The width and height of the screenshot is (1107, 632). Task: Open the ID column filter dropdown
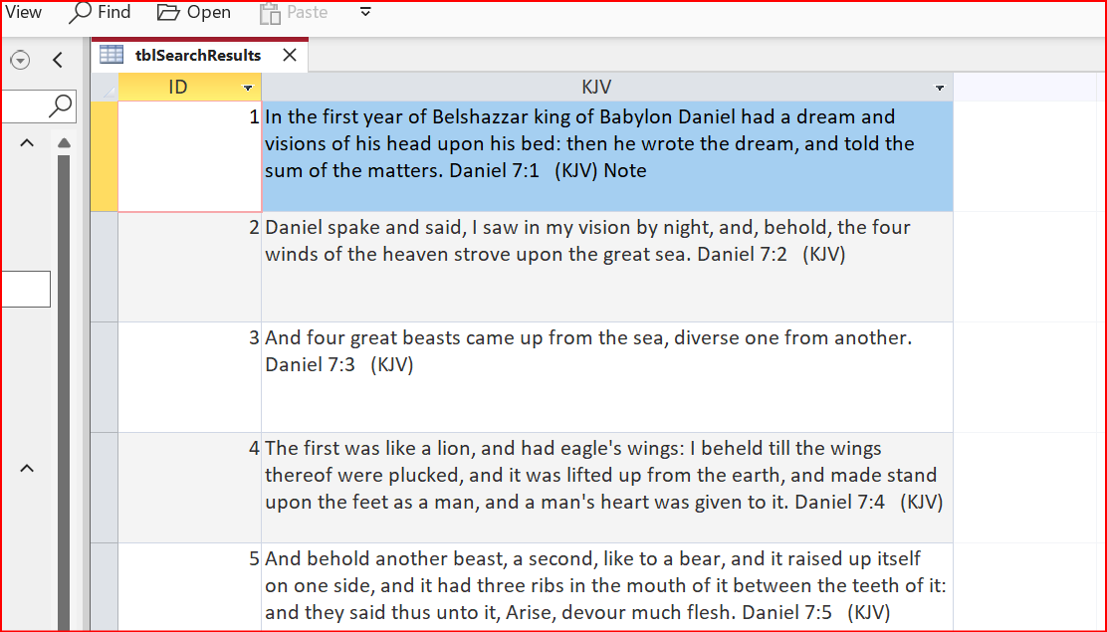click(248, 88)
